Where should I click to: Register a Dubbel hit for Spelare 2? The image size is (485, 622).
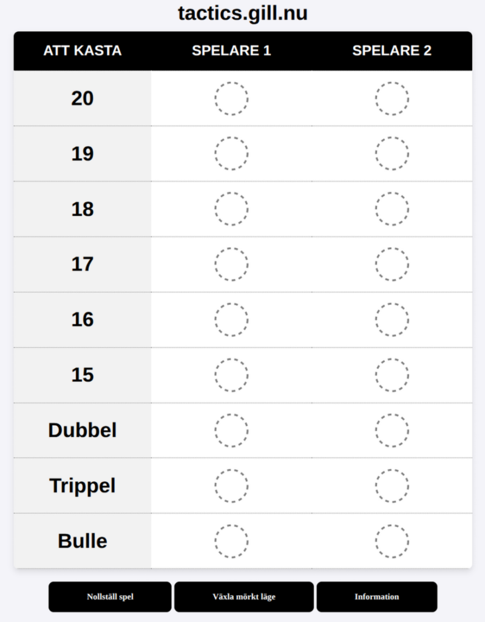[392, 430]
